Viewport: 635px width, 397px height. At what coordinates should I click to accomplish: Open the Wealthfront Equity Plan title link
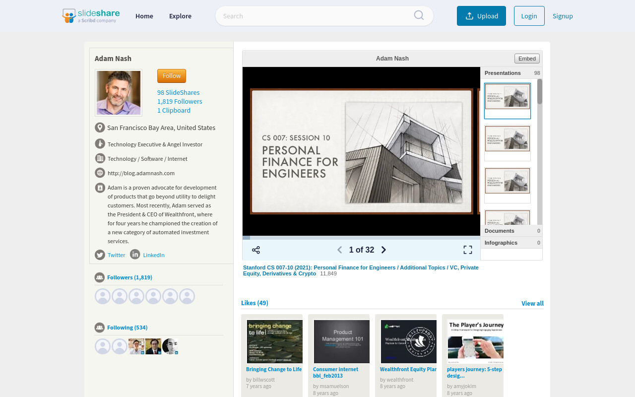[x=408, y=369]
